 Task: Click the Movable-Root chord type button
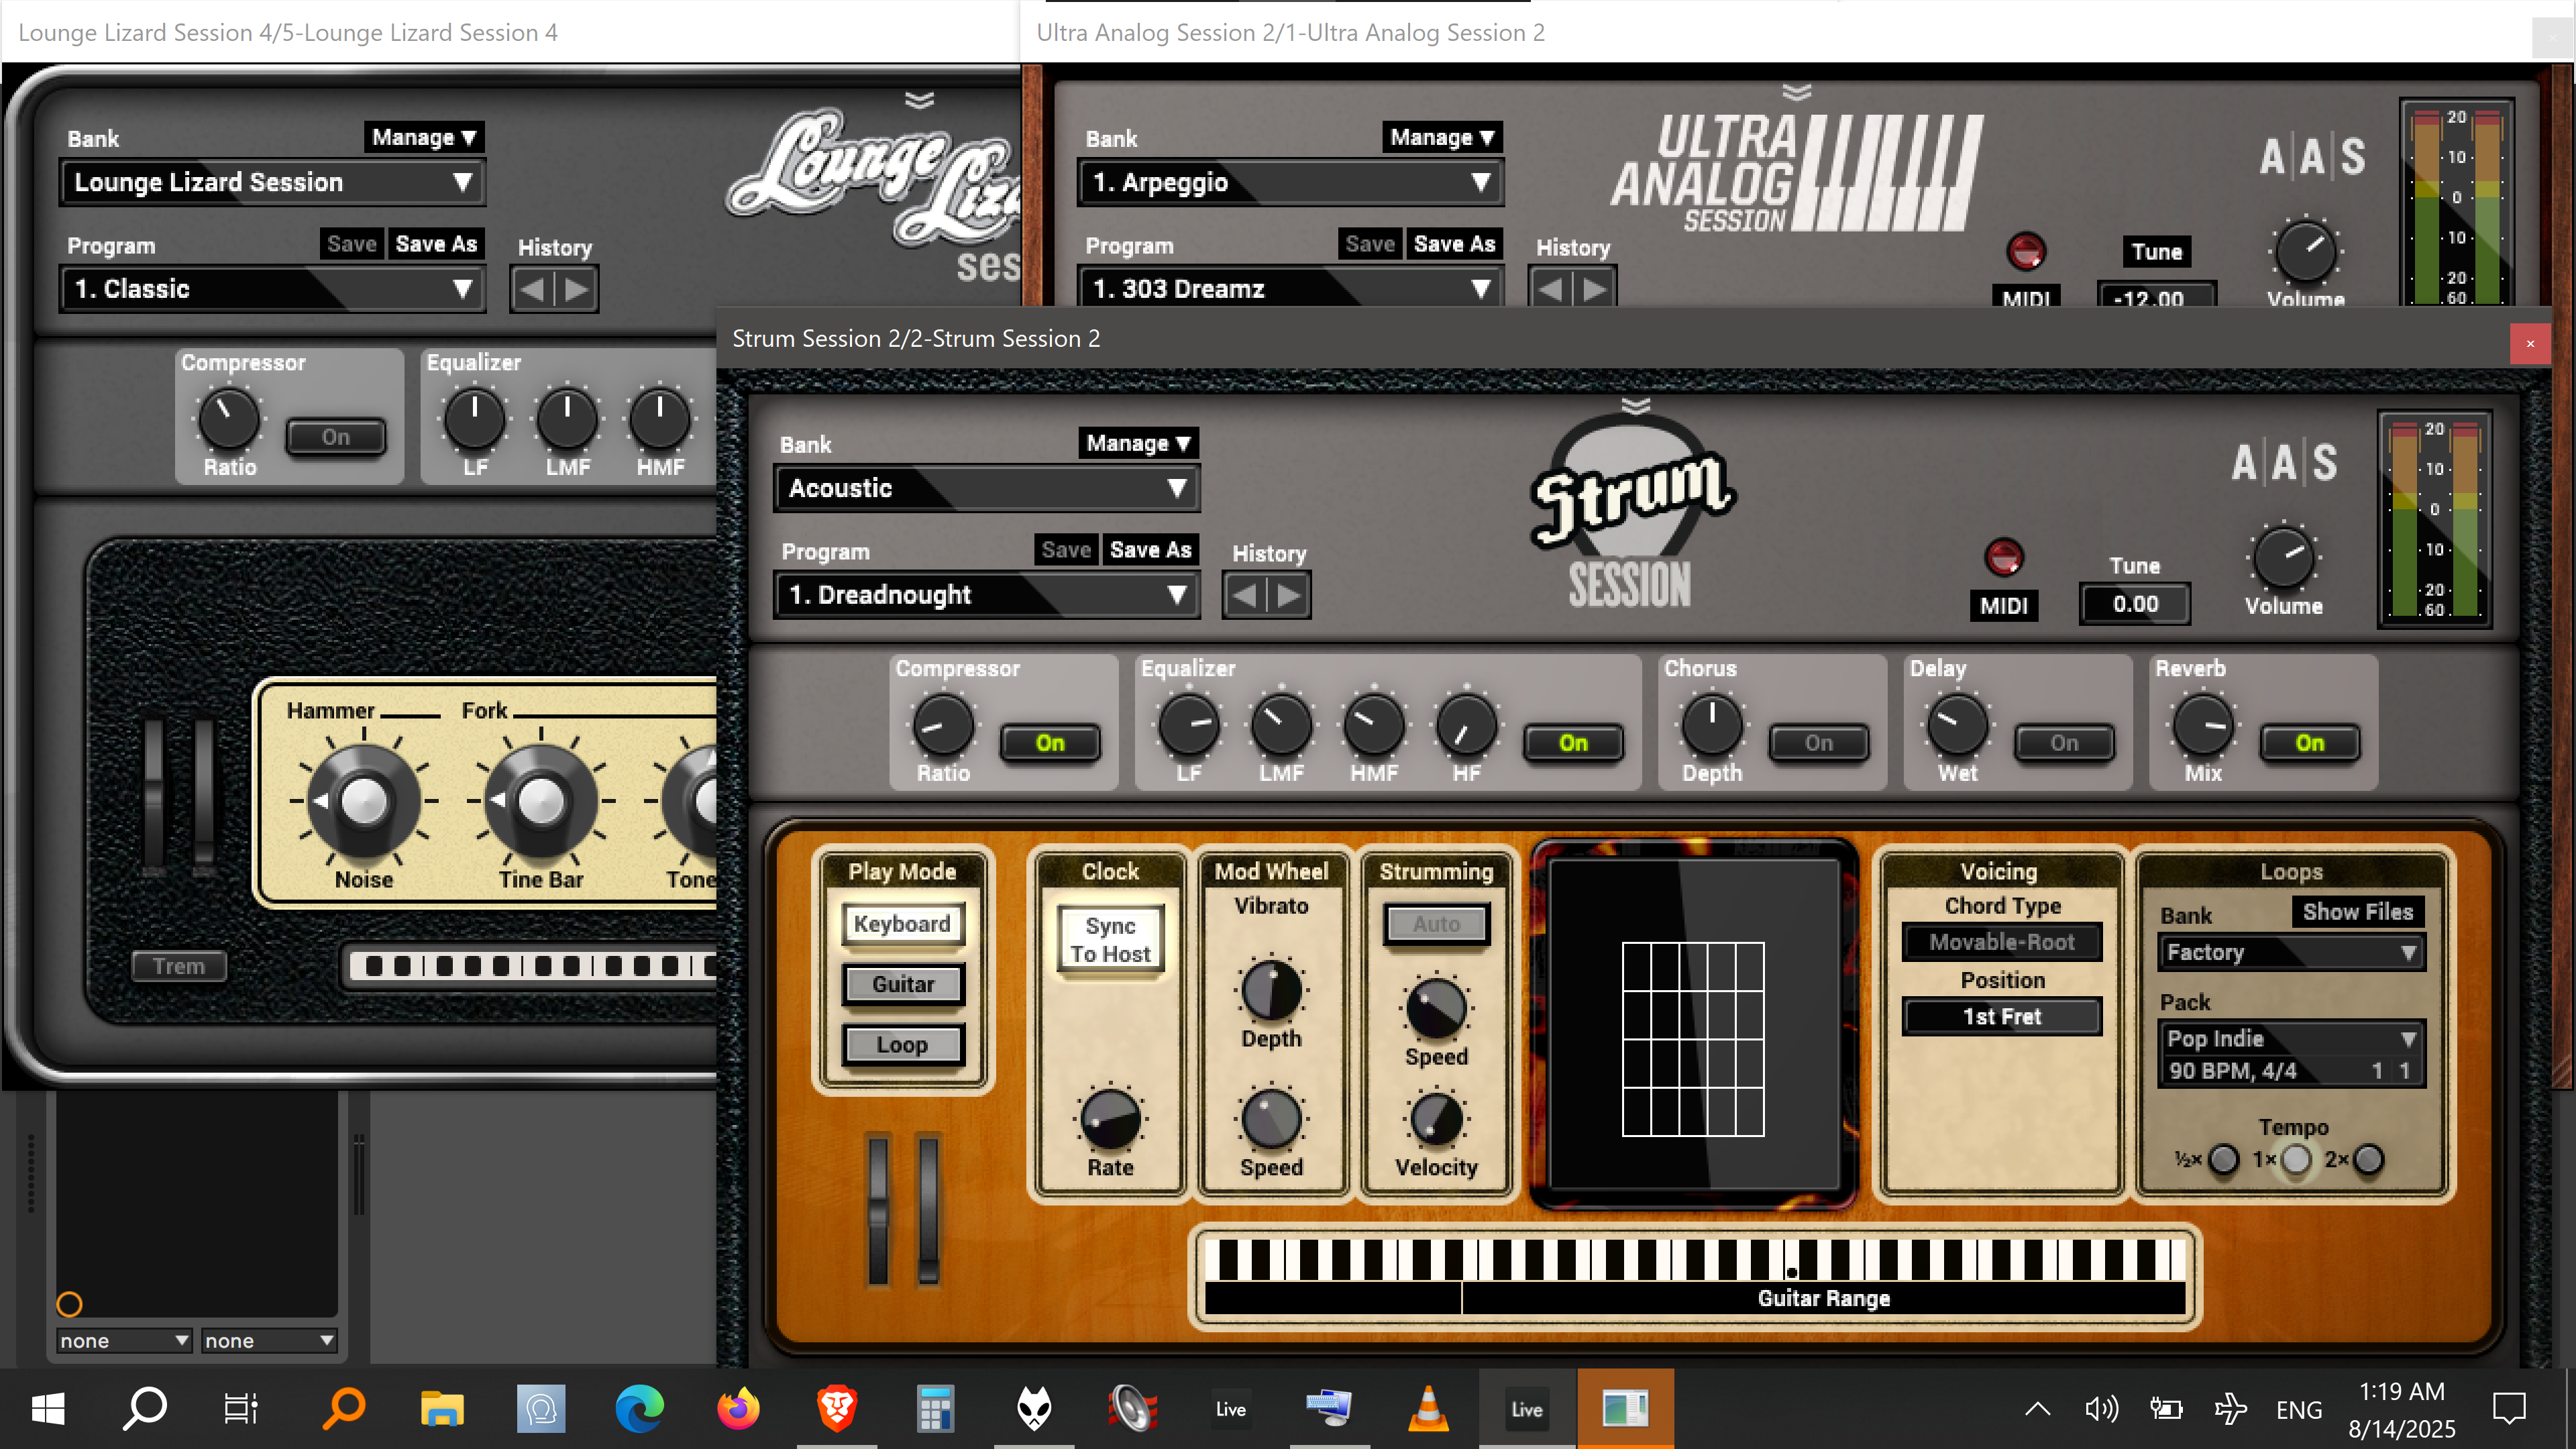(x=2002, y=942)
